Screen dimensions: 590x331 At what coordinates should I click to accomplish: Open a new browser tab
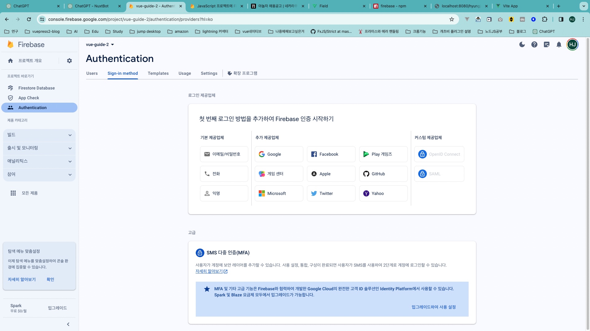pyautogui.click(x=559, y=6)
